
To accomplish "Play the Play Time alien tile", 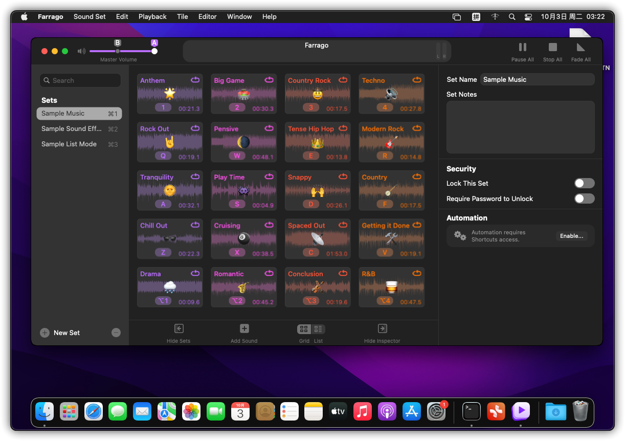I will tap(244, 190).
